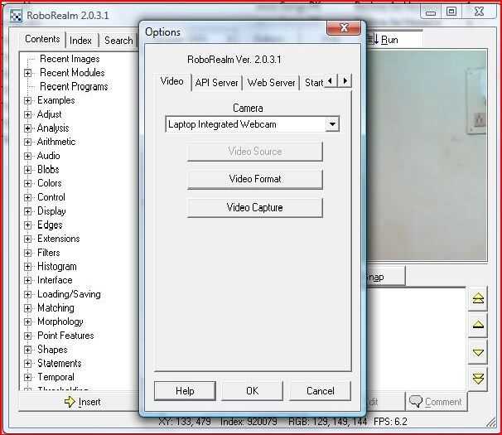Select the Search tab
The image size is (502, 435).
[x=118, y=41]
